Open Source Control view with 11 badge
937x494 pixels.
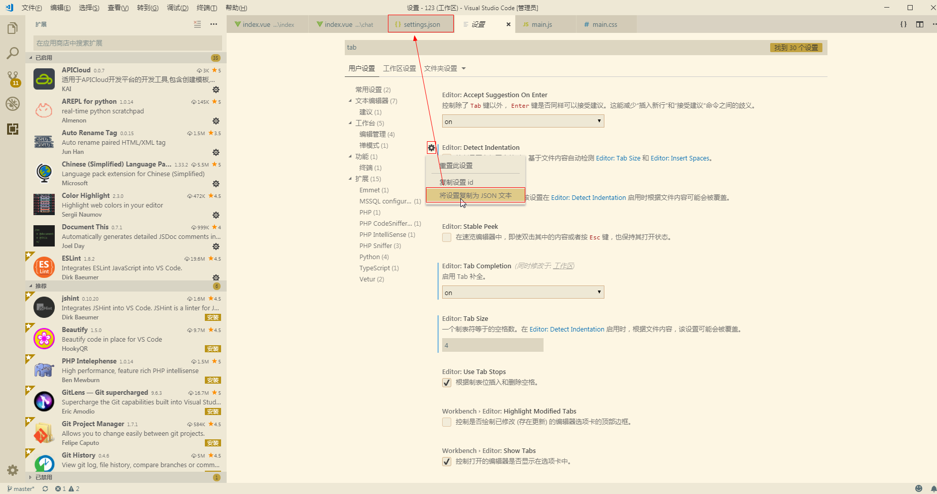tap(13, 78)
